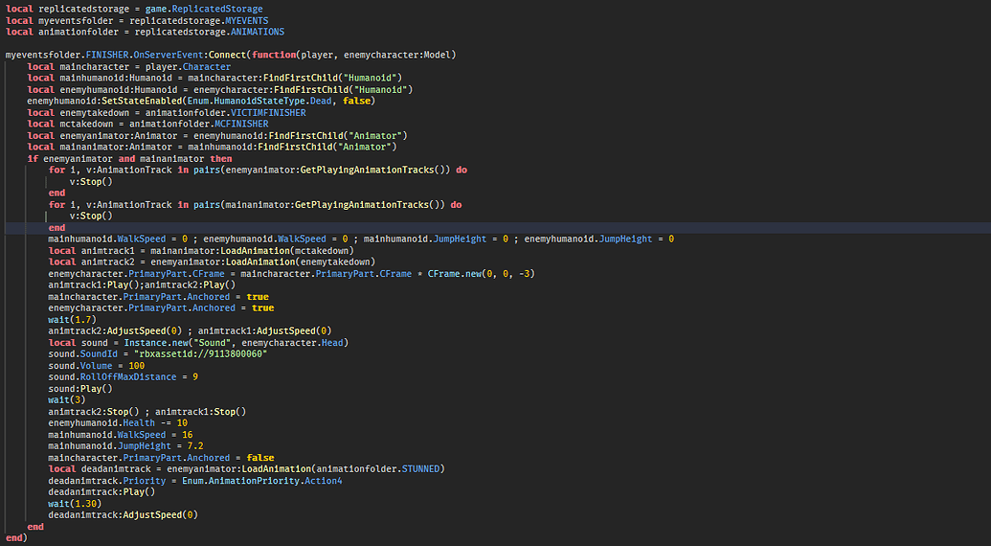Click the 'deadanimtrack:AdjustSpeed(0)' line
Screen dimensions: 991x546
124,515
